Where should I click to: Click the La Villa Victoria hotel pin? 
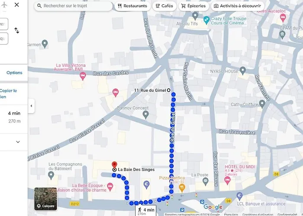click(x=83, y=76)
